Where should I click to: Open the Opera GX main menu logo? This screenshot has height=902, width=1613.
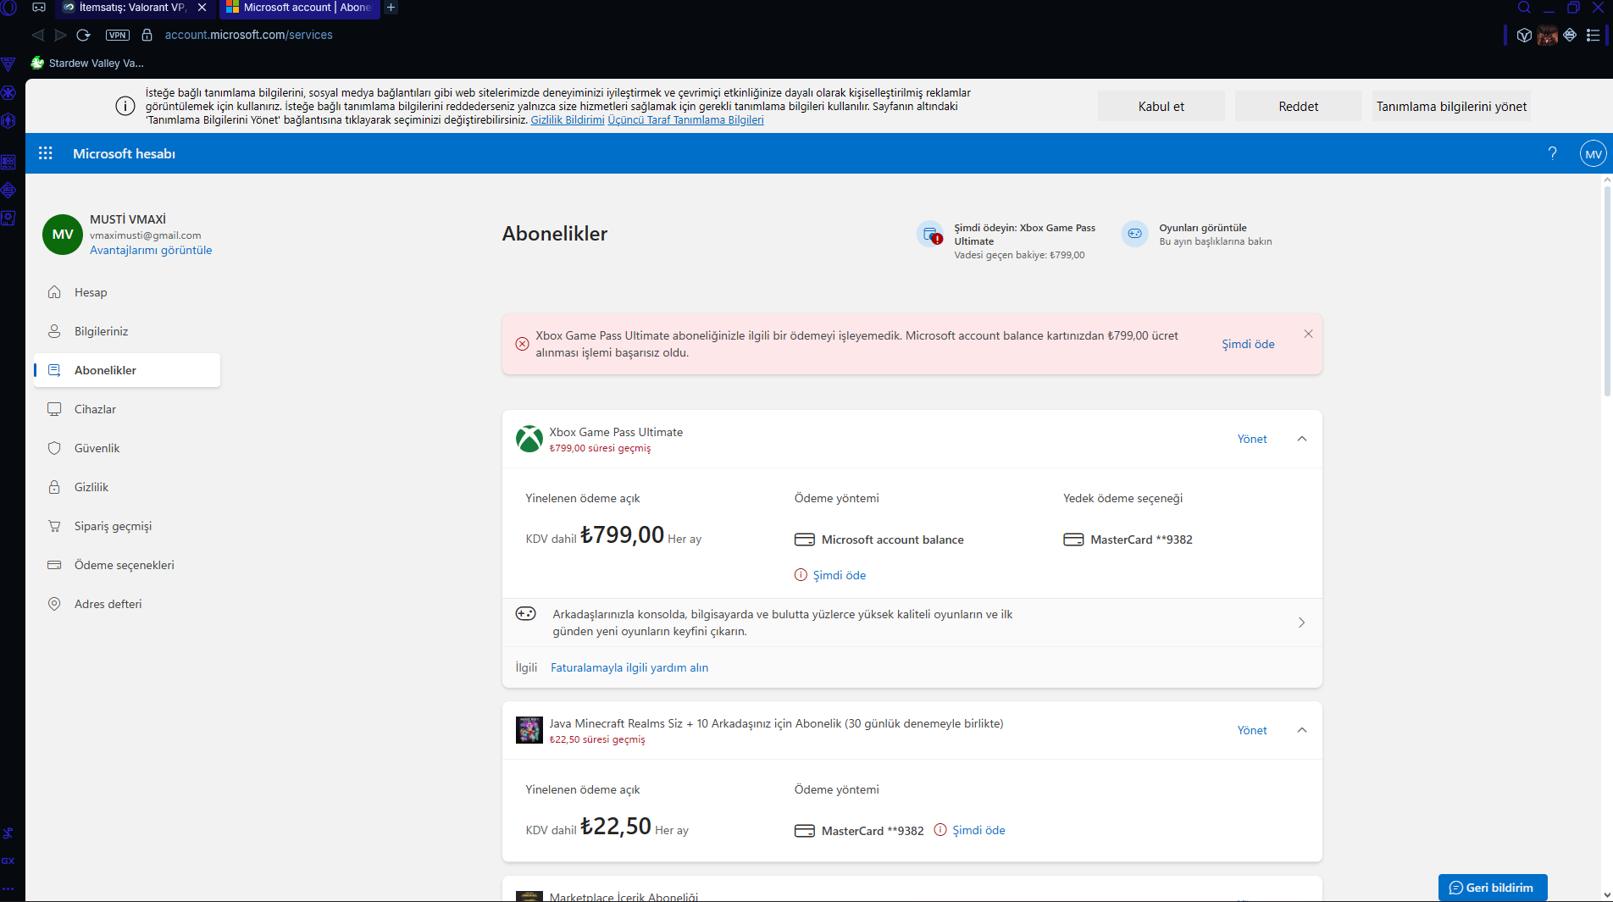tap(8, 8)
